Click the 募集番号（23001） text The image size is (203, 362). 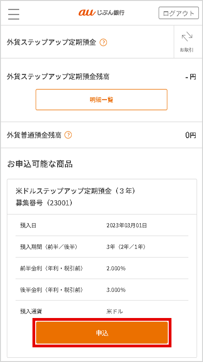[44, 203]
